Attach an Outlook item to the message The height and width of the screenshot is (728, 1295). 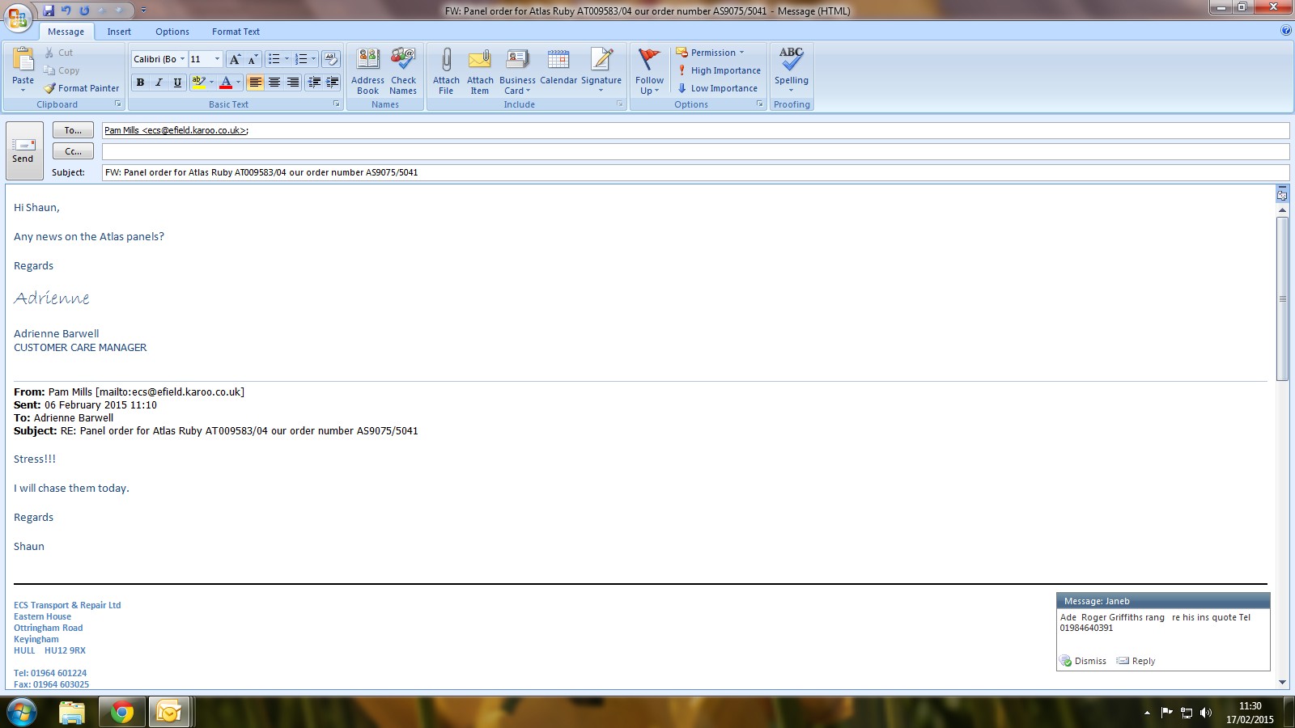point(480,71)
